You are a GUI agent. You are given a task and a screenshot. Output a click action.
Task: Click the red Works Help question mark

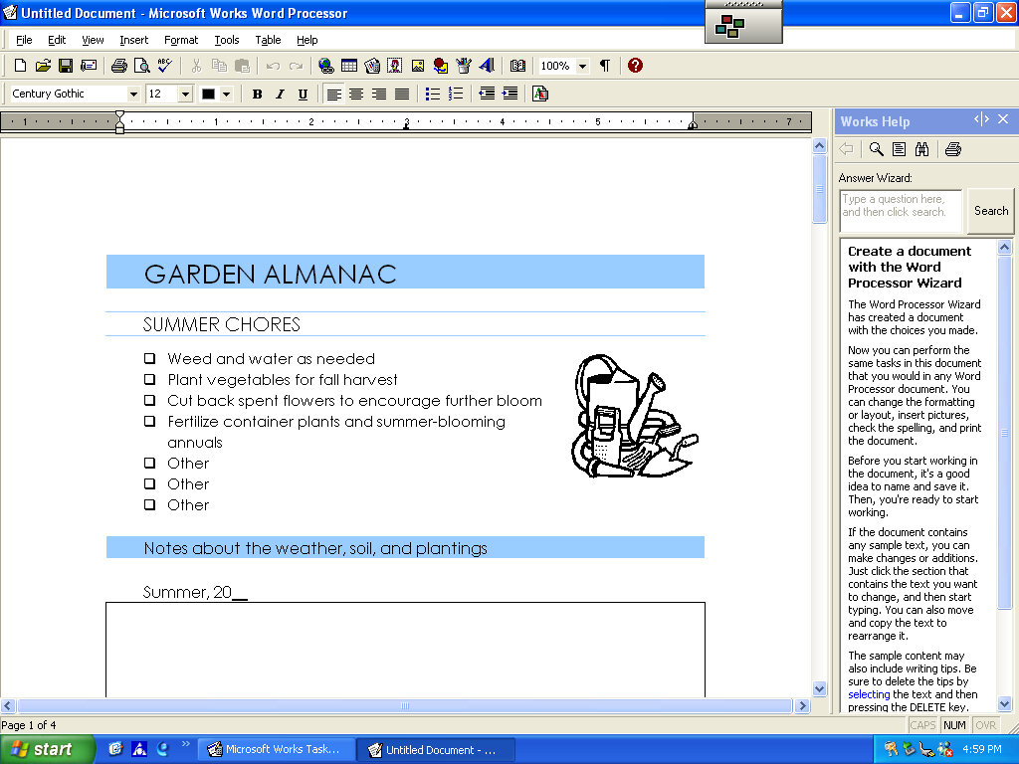(635, 66)
